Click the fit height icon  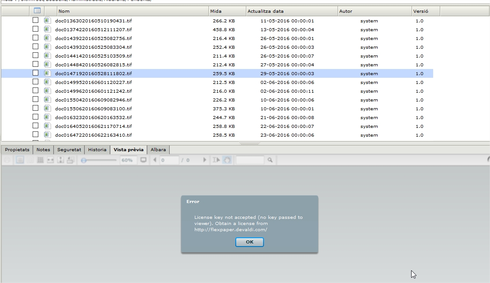pyautogui.click(x=60, y=160)
